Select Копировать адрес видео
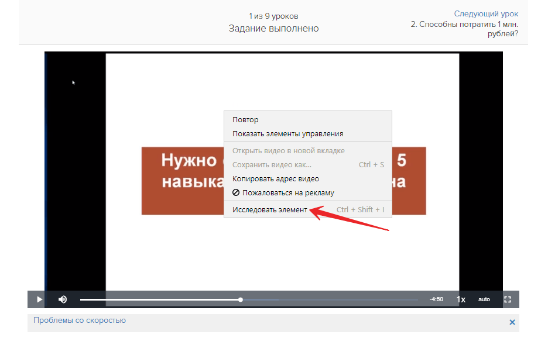The height and width of the screenshot is (338, 548). [307, 179]
